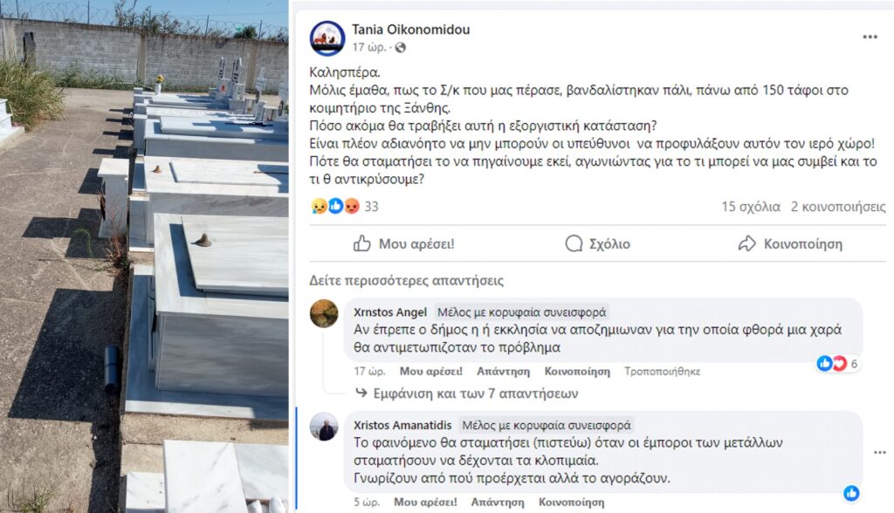Open the Τροποποιήθηκε edit history link
The image size is (894, 513).
coord(663,372)
